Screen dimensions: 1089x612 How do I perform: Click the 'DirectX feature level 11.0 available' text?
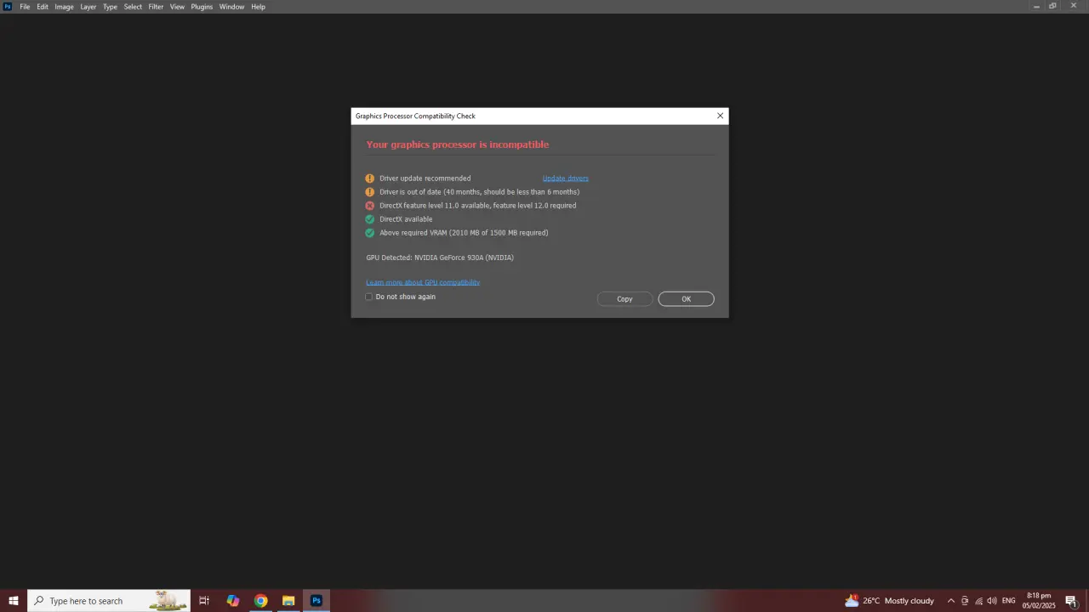478,206
